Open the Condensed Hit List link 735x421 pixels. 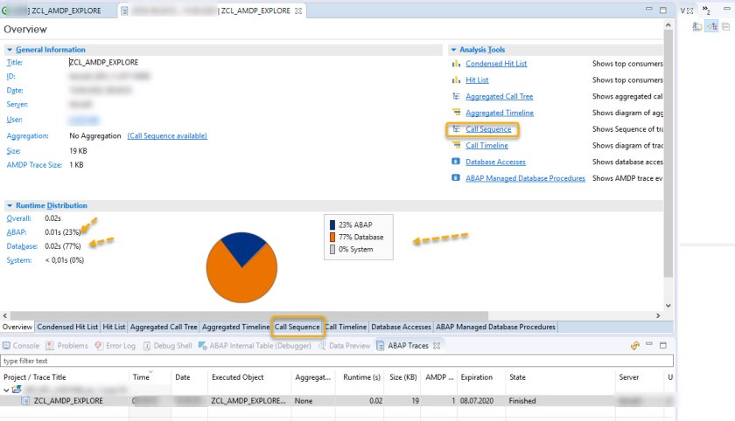pyautogui.click(x=496, y=64)
